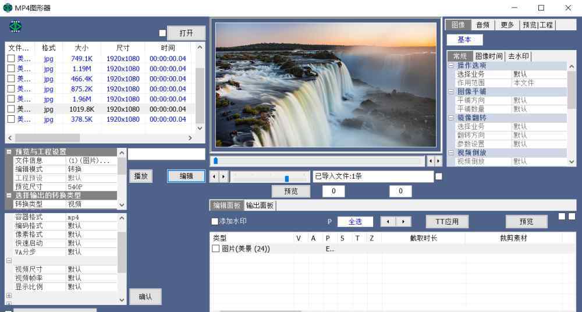The image size is (582, 312).
Task: Click the up arrow of the 操作选项 panel scrollbar
Action: click(572, 66)
